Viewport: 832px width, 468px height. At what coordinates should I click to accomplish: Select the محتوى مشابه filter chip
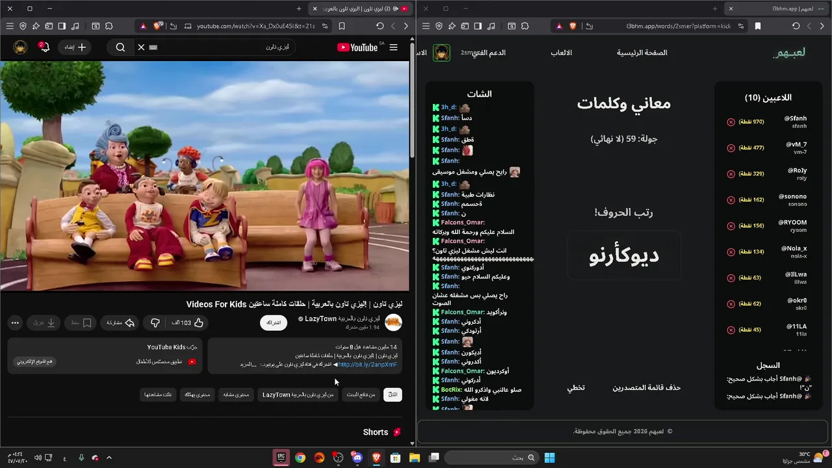point(237,395)
